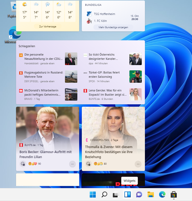
Task: Click the Bottas thumbnail photo
Action: pyautogui.click(x=135, y=77)
